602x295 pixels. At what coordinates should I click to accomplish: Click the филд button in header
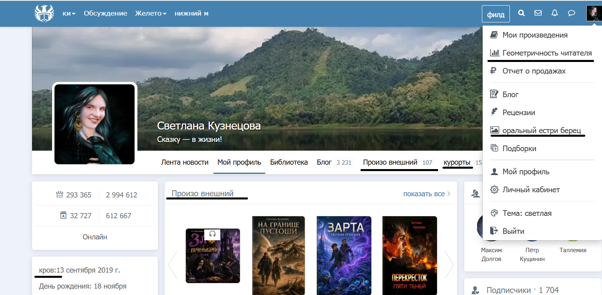coord(496,14)
